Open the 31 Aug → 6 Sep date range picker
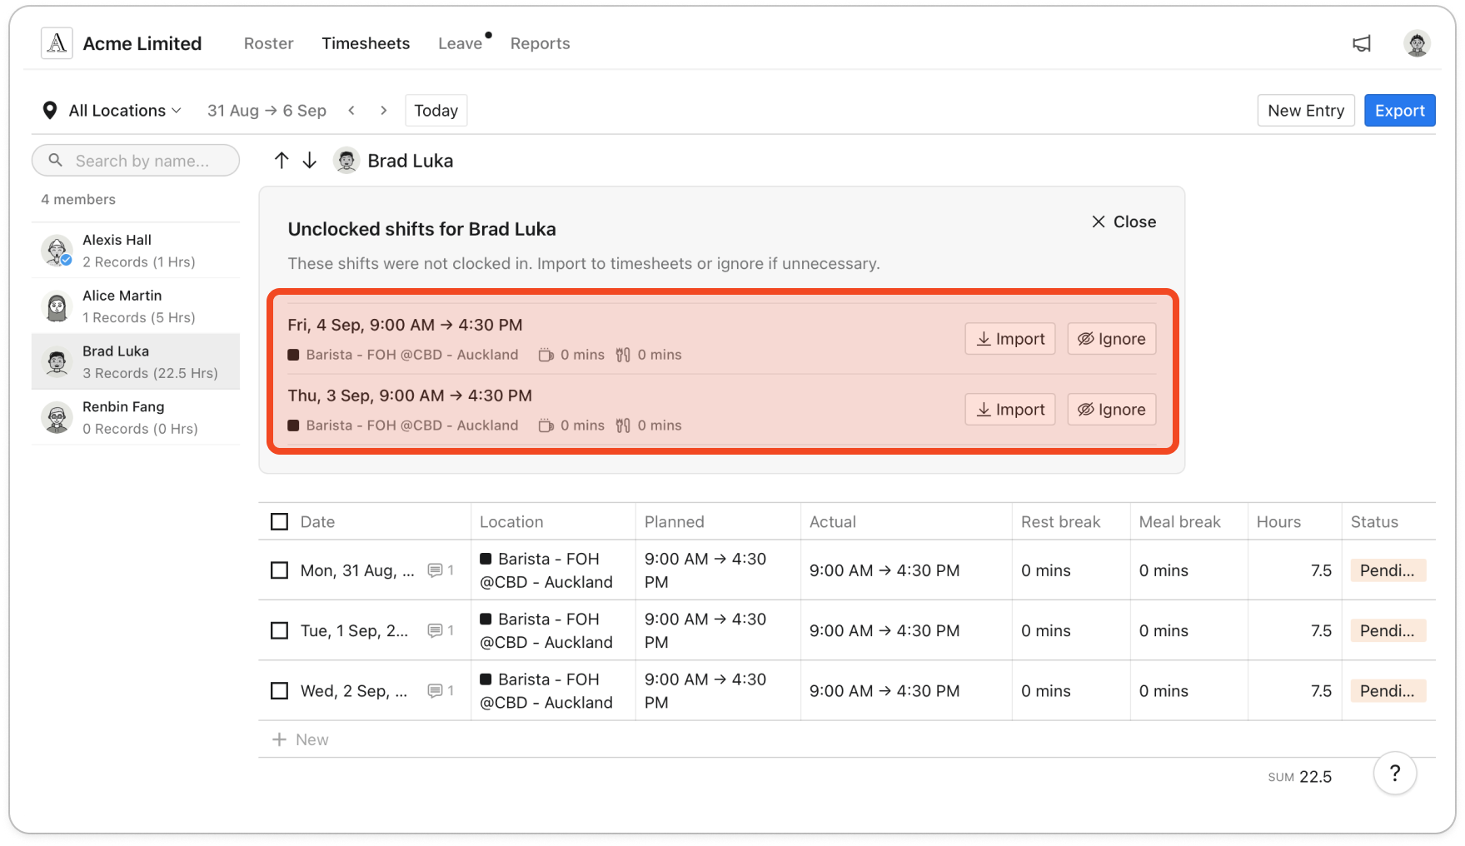This screenshot has height=846, width=1465. pyautogui.click(x=267, y=111)
